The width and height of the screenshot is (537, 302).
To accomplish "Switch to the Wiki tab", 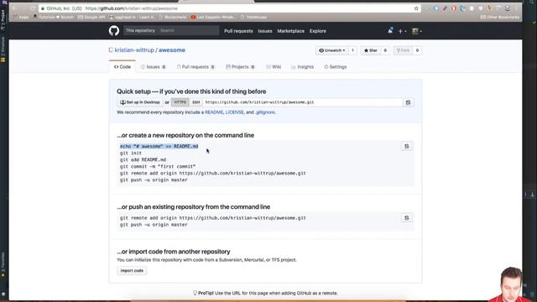I will [274, 67].
